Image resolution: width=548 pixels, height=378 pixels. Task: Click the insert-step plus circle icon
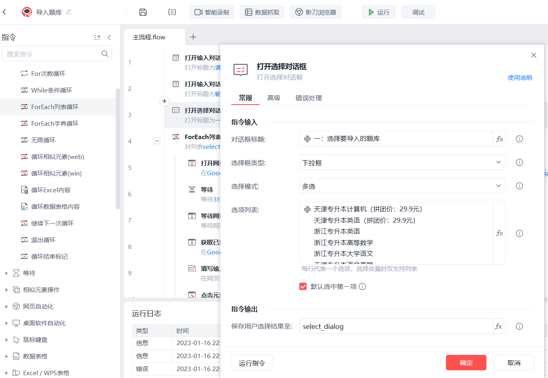pos(164,101)
